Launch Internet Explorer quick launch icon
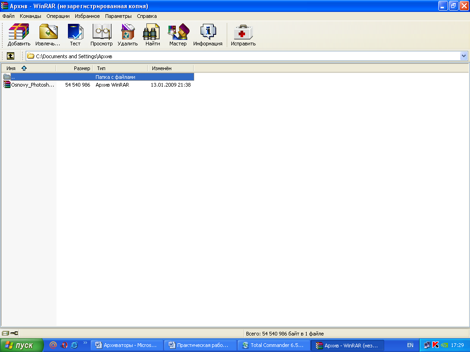 pyautogui.click(x=74, y=345)
